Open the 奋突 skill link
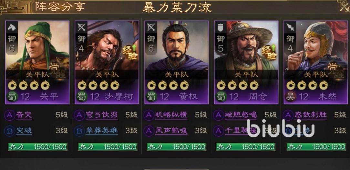The image size is (350, 170). tap(24, 115)
